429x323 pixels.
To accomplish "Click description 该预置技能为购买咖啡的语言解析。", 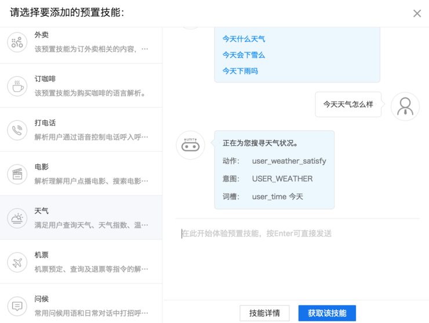I will [90, 93].
